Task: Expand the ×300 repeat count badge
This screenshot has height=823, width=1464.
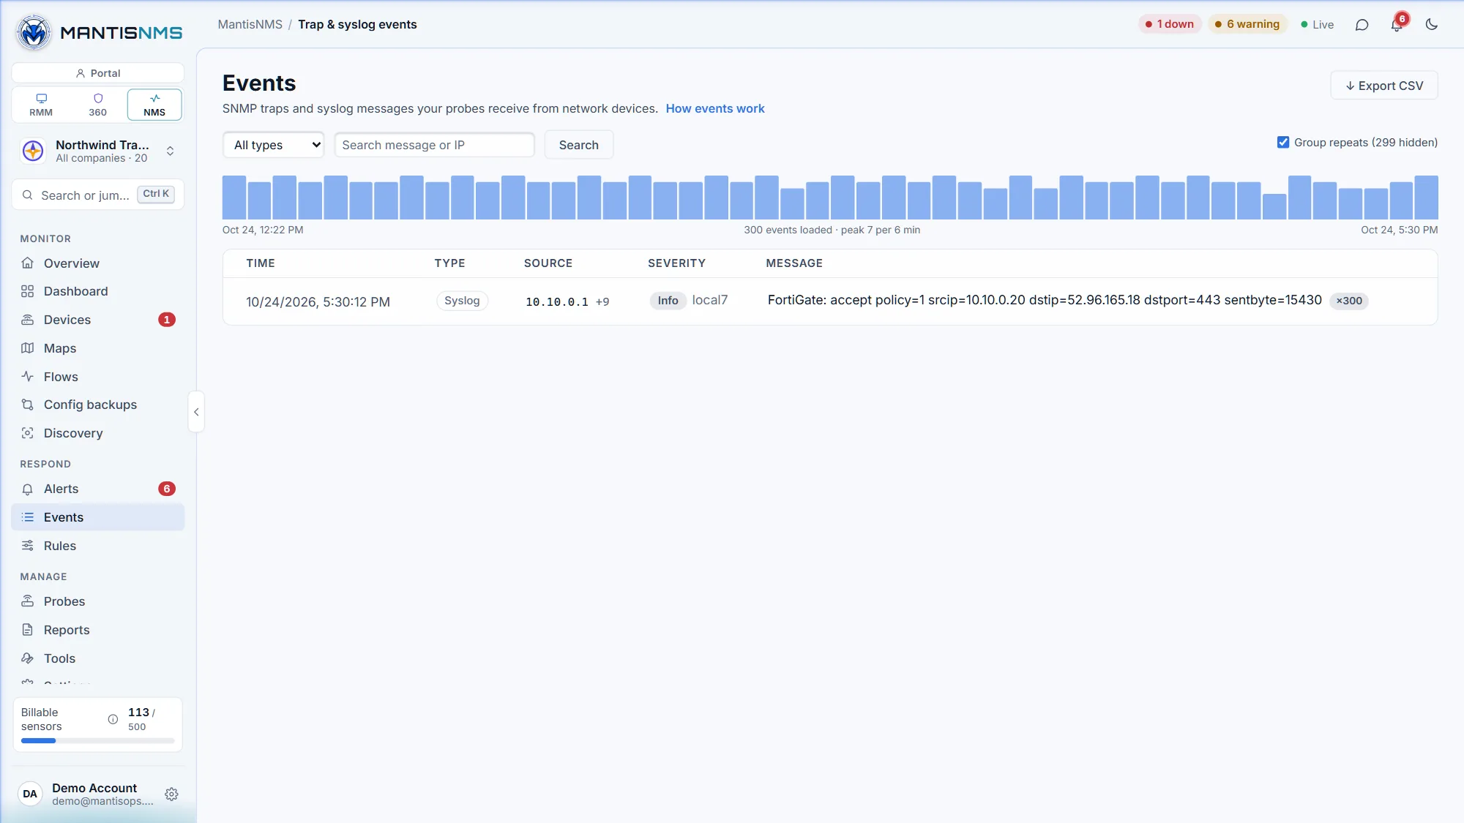Action: click(x=1348, y=301)
